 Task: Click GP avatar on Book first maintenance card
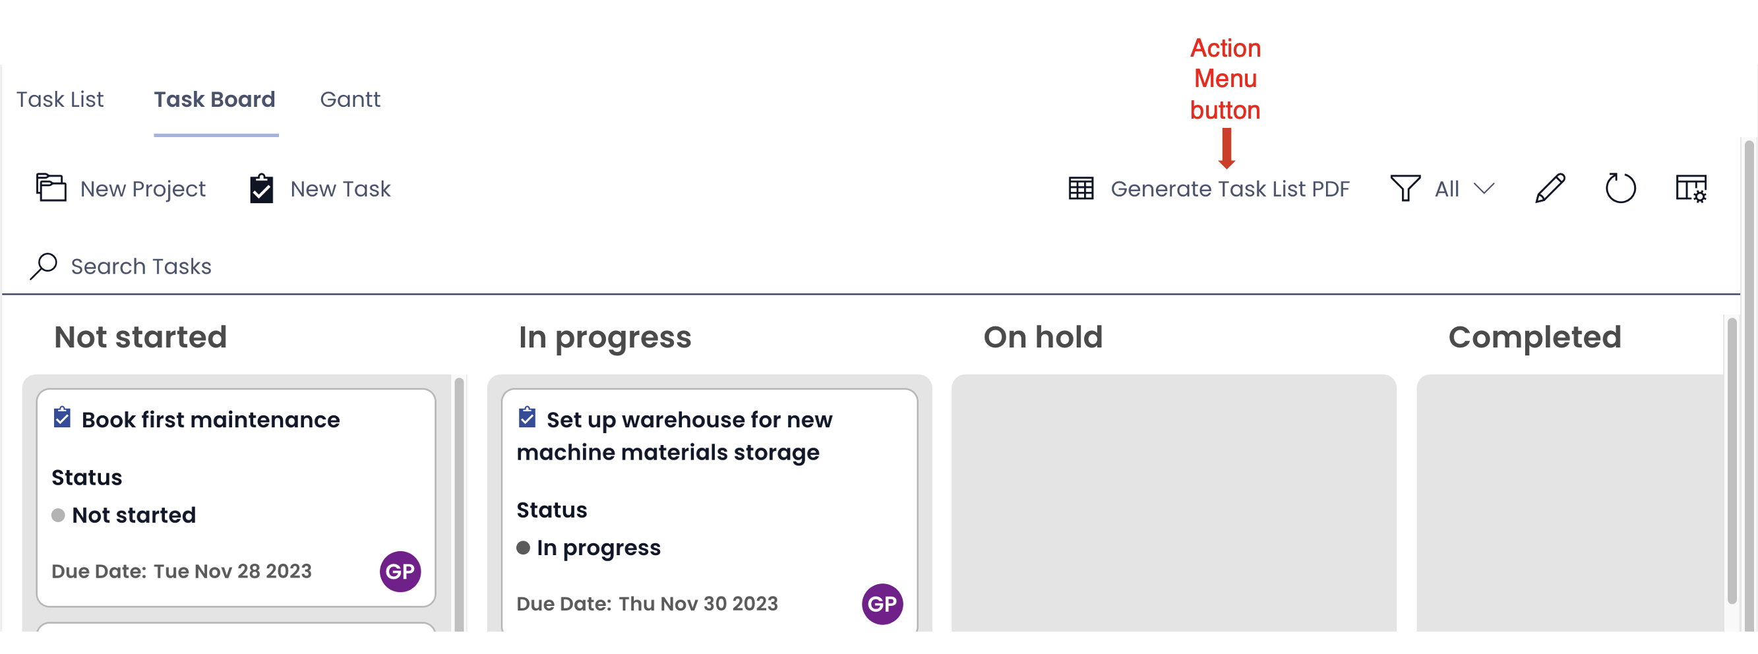400,572
